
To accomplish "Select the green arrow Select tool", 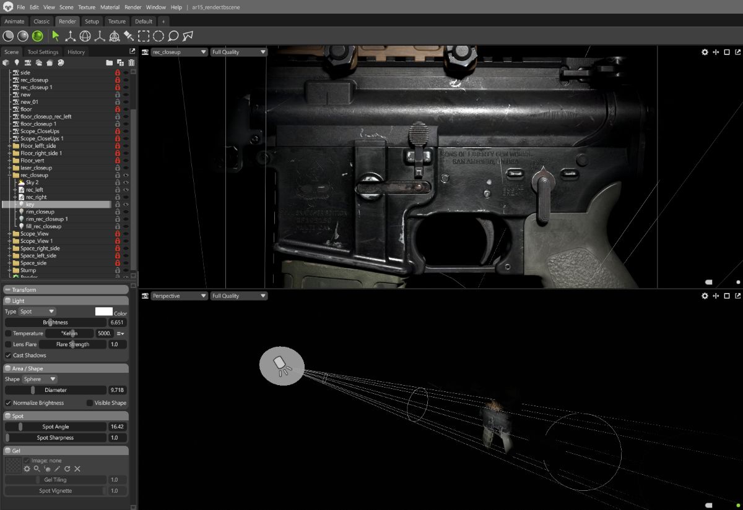I will [56, 36].
